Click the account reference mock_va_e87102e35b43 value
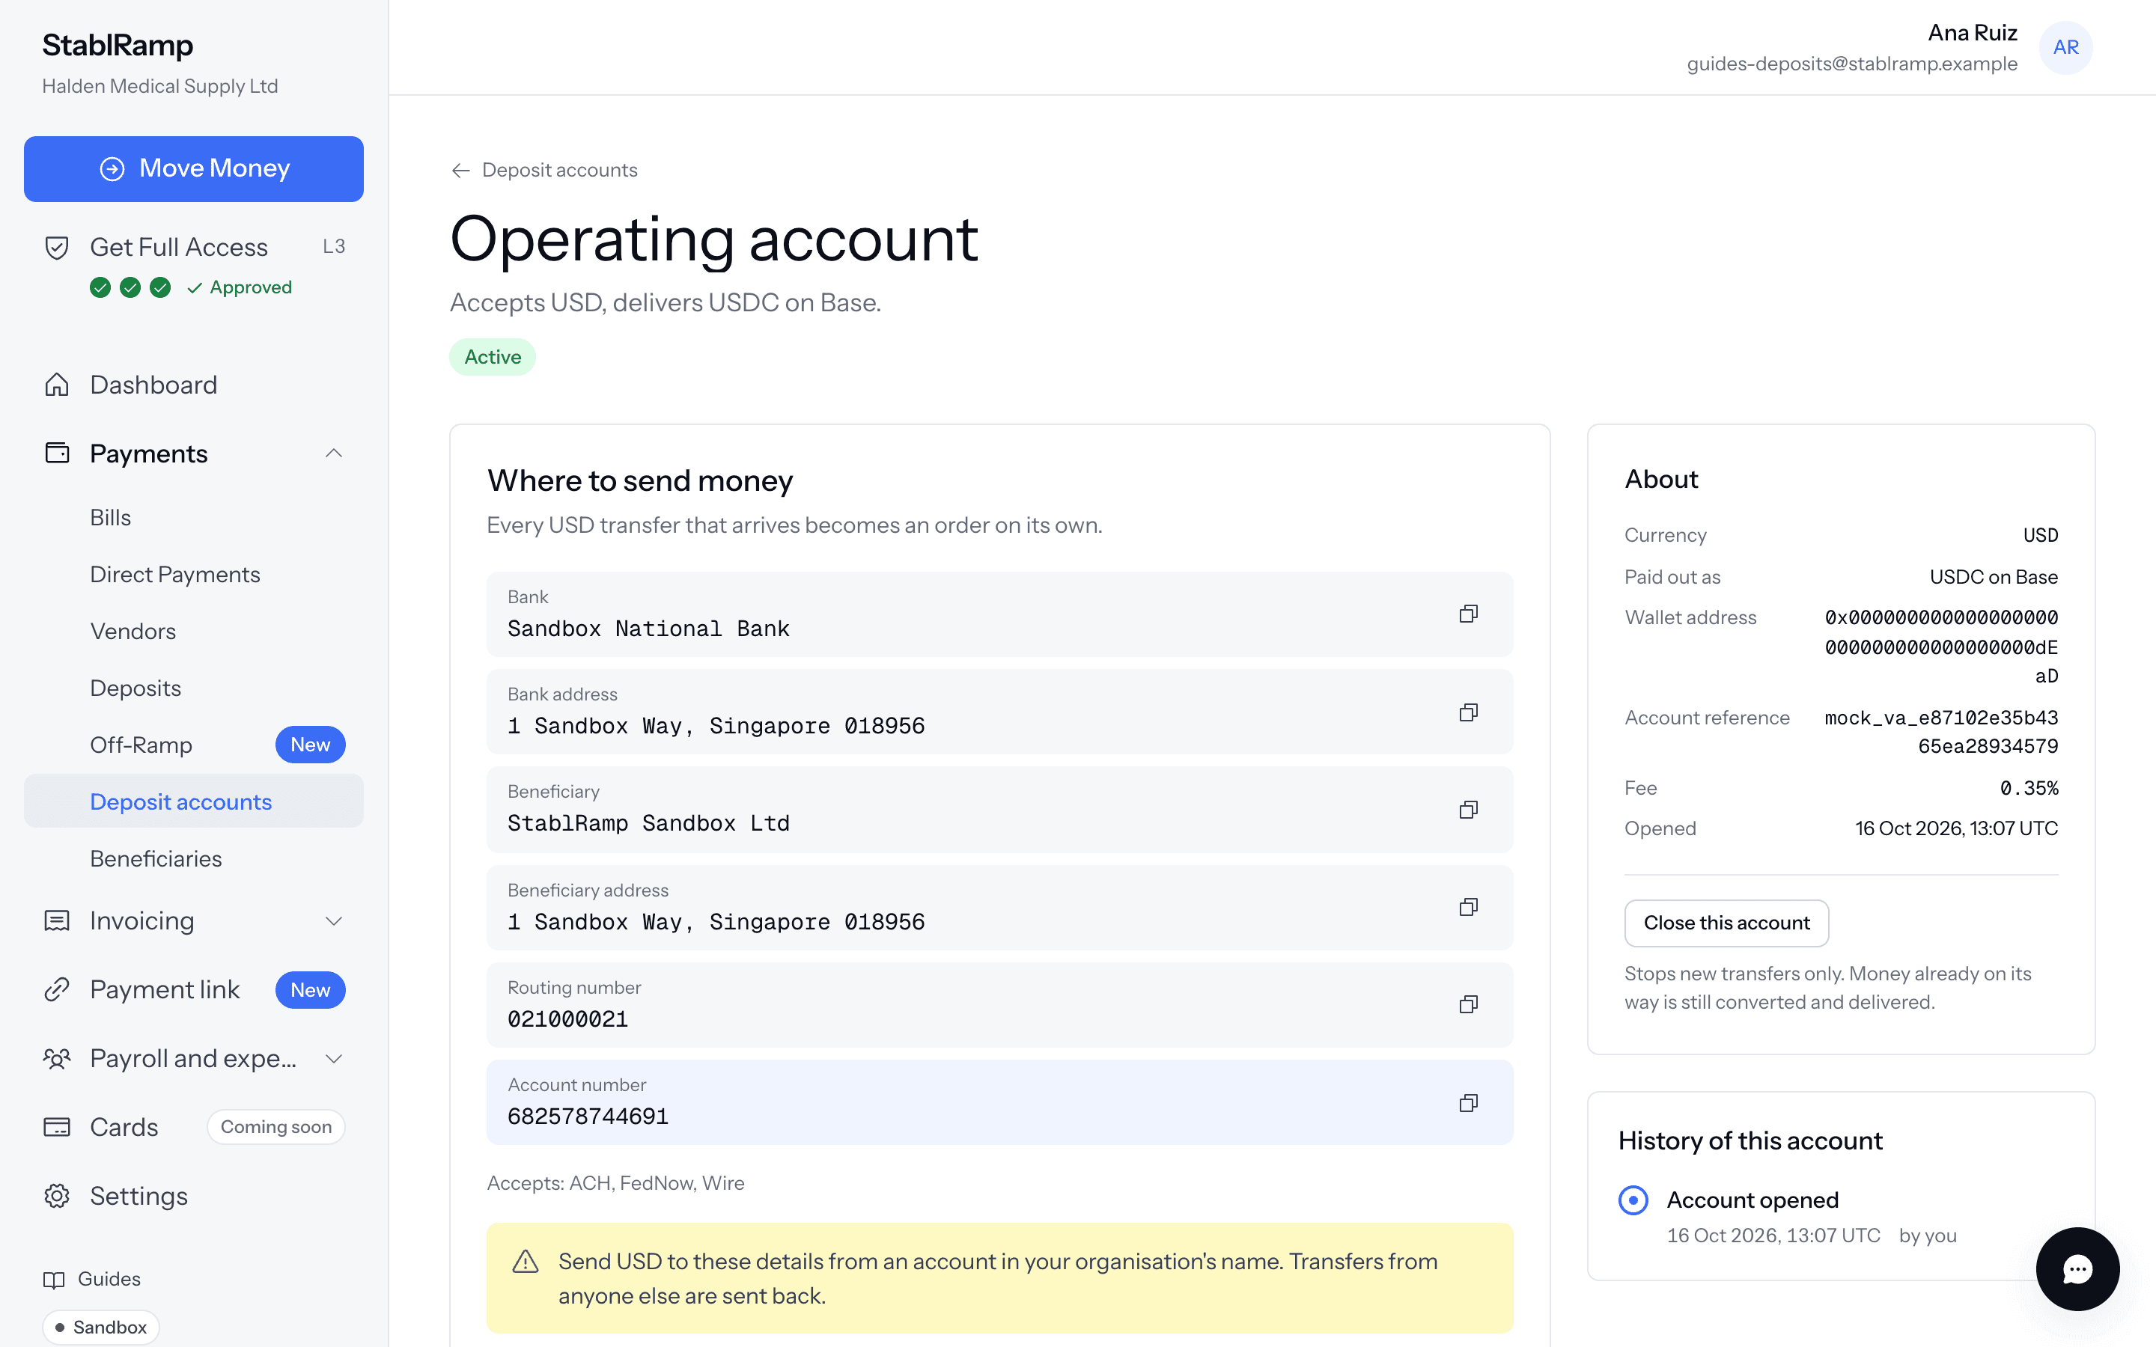This screenshot has width=2156, height=1347. (1941, 733)
